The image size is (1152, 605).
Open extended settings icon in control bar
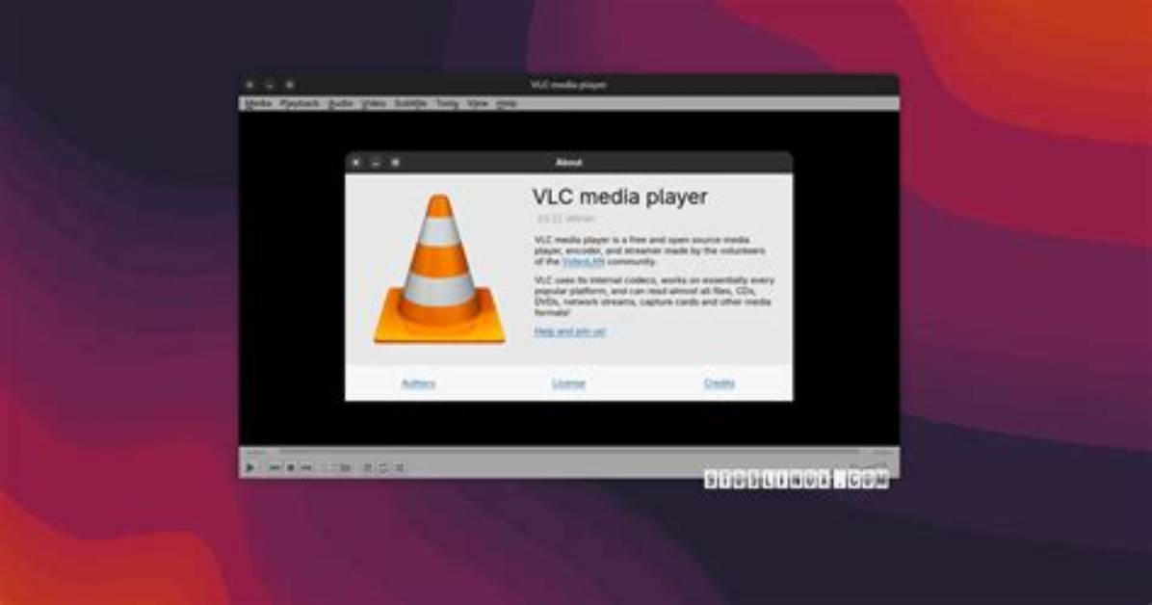coord(345,467)
